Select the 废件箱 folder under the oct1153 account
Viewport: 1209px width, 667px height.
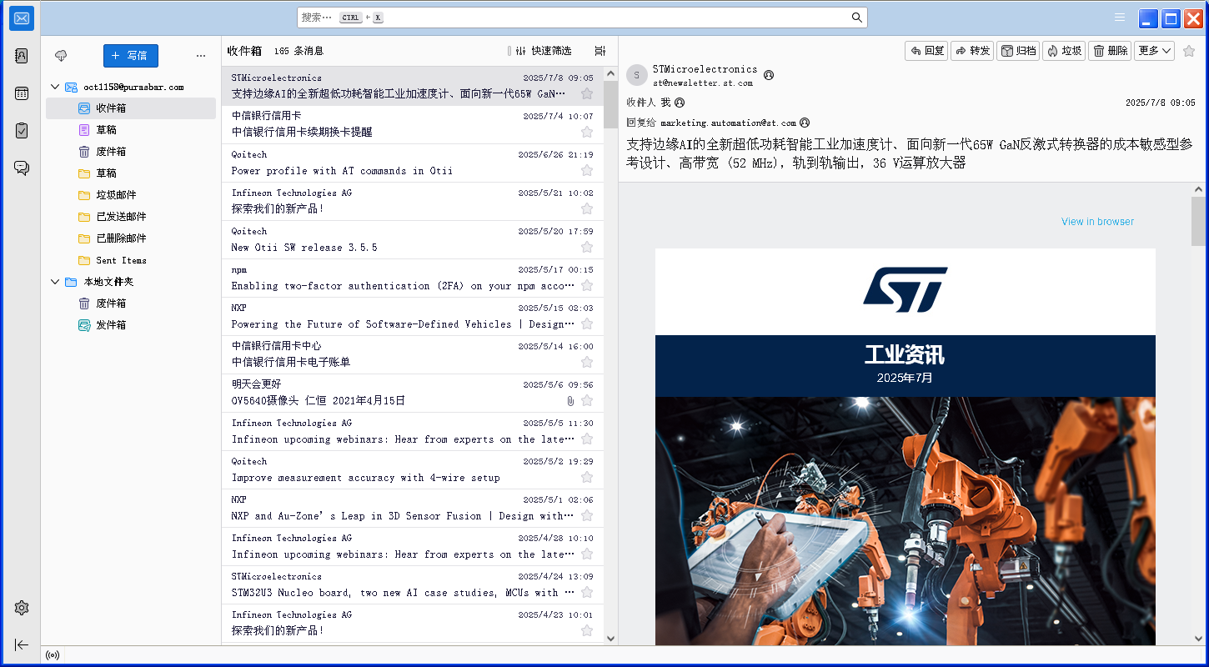click(131, 152)
